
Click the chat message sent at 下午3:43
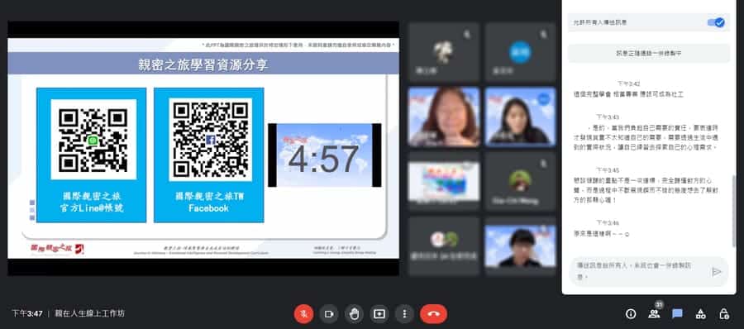[x=646, y=138]
